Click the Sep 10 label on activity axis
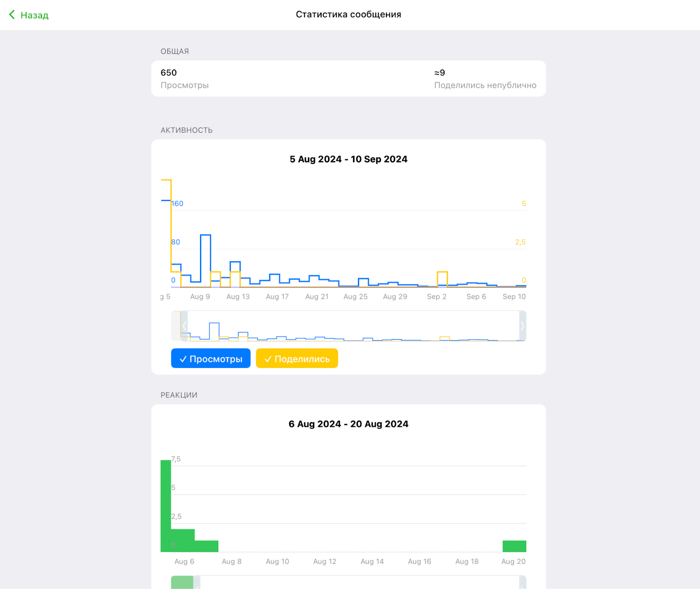The width and height of the screenshot is (700, 589). click(514, 297)
